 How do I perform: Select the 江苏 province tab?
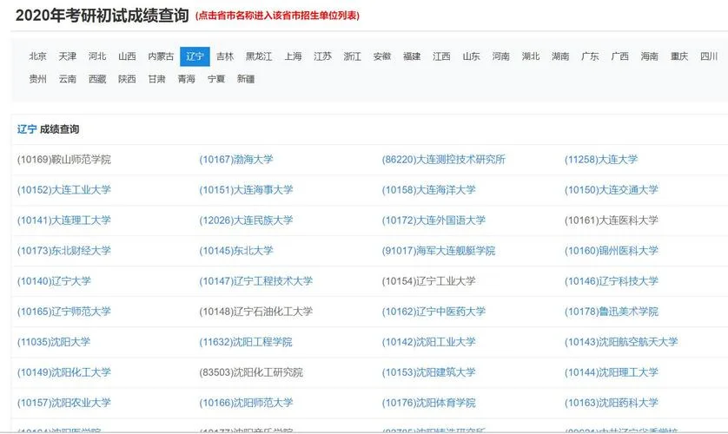pos(322,56)
